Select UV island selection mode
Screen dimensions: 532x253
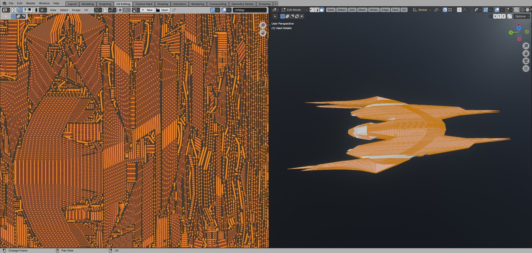[x=35, y=10]
